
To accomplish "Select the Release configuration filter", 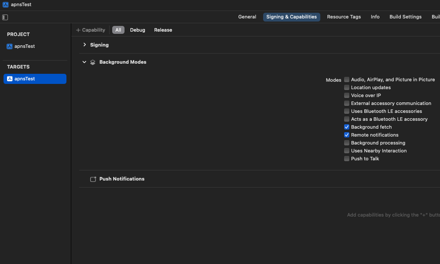I will (163, 30).
